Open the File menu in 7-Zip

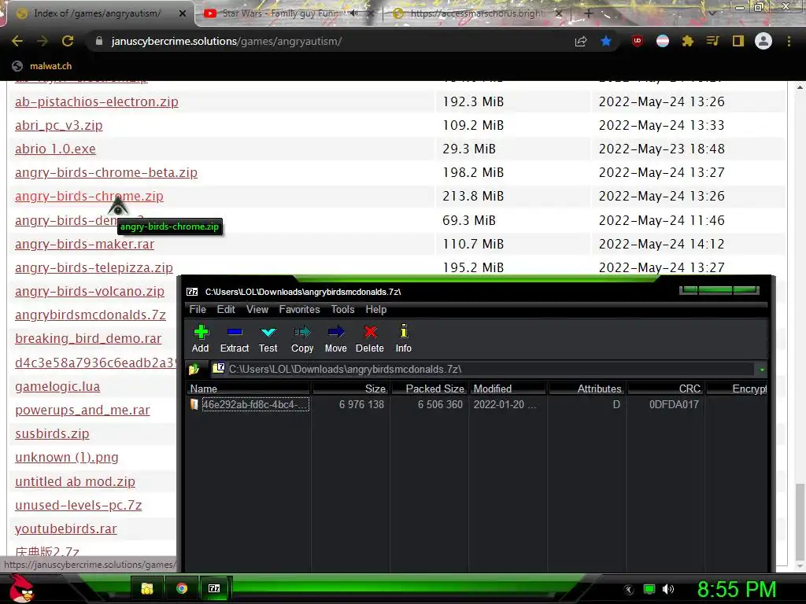(198, 309)
